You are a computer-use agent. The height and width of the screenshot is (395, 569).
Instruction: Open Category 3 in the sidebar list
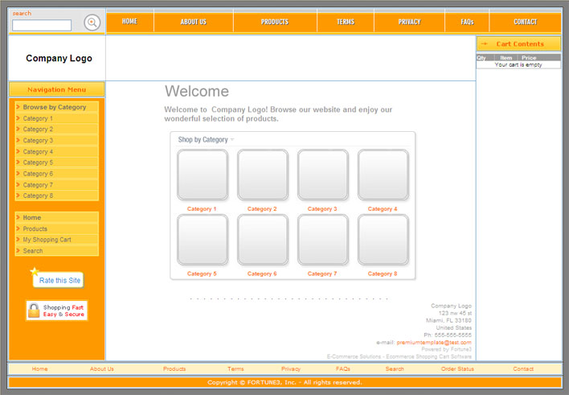38,141
